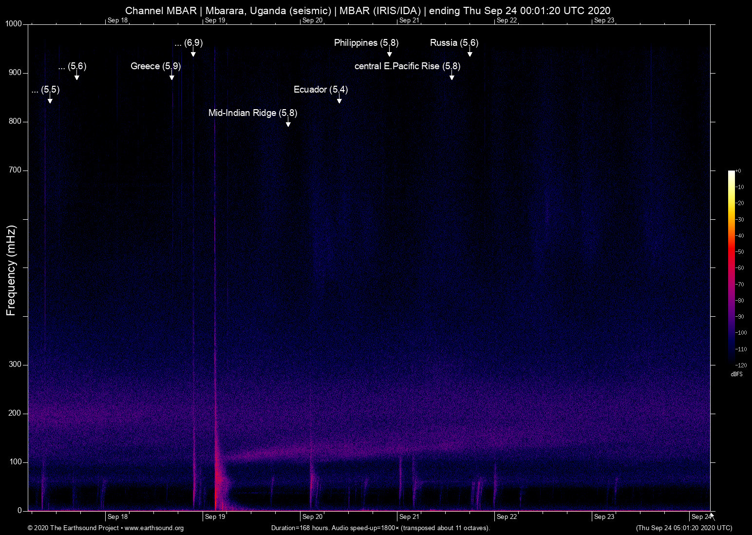Viewport: 752px width, 535px height.
Task: Select the '100' frequency axis label
Action: coord(16,462)
